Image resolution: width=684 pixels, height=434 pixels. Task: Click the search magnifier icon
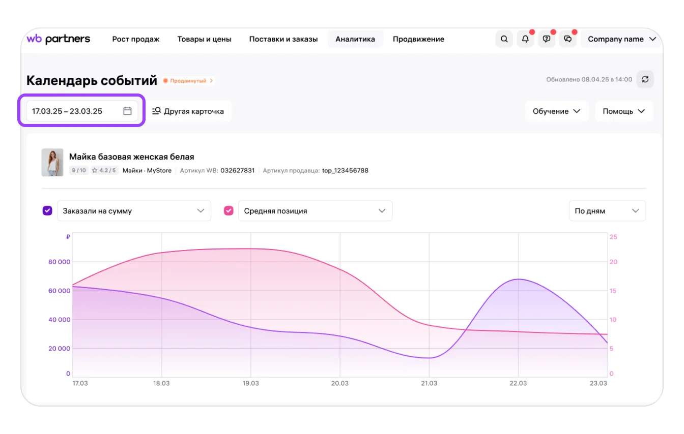coord(504,39)
